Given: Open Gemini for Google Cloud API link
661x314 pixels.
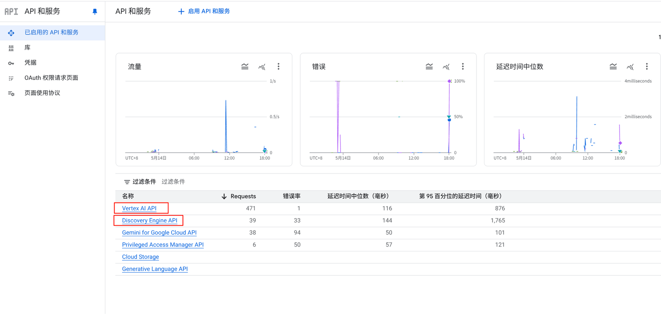Looking at the screenshot, I should 159,232.
